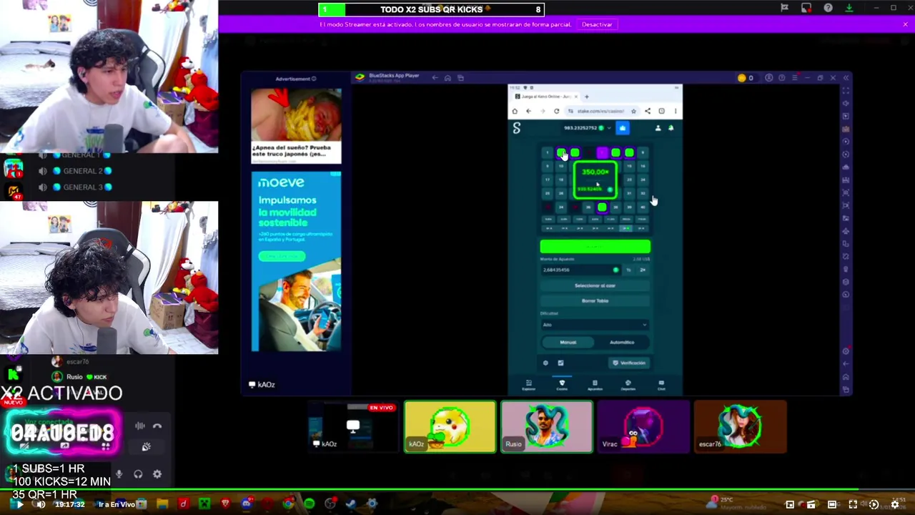Viewport: 915px width, 515px height.
Task: Open BlueStacks help icon
Action: 781,78
